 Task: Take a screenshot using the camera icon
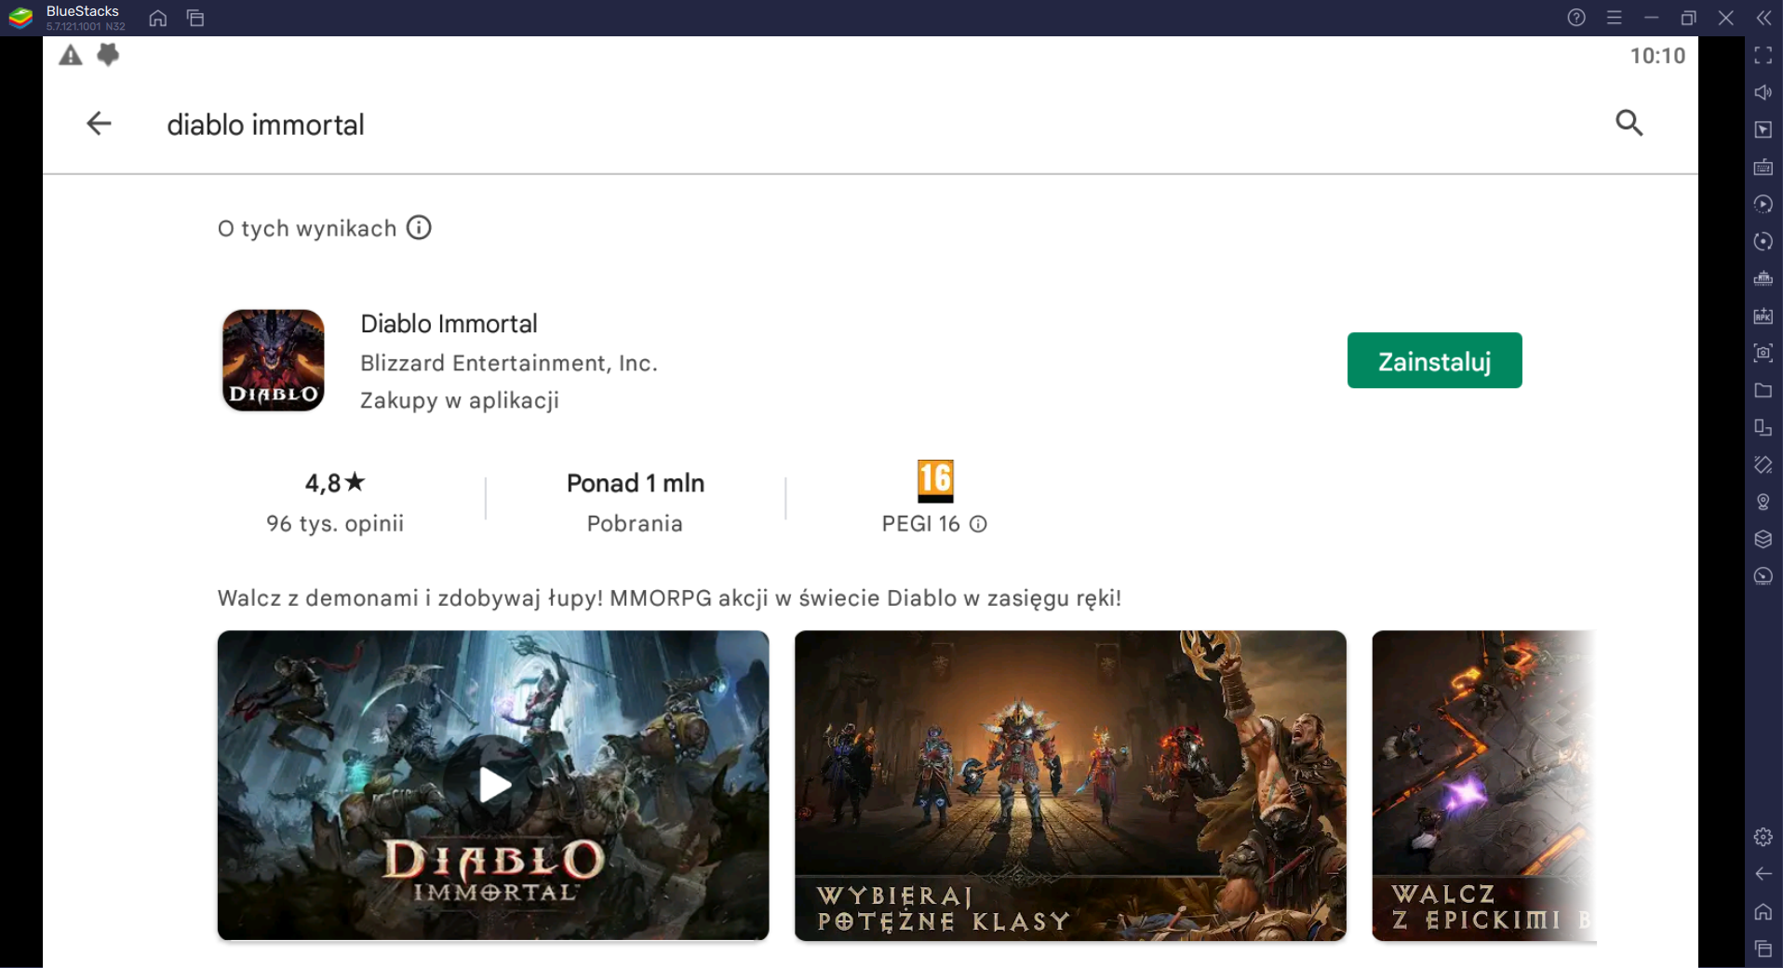1763,354
